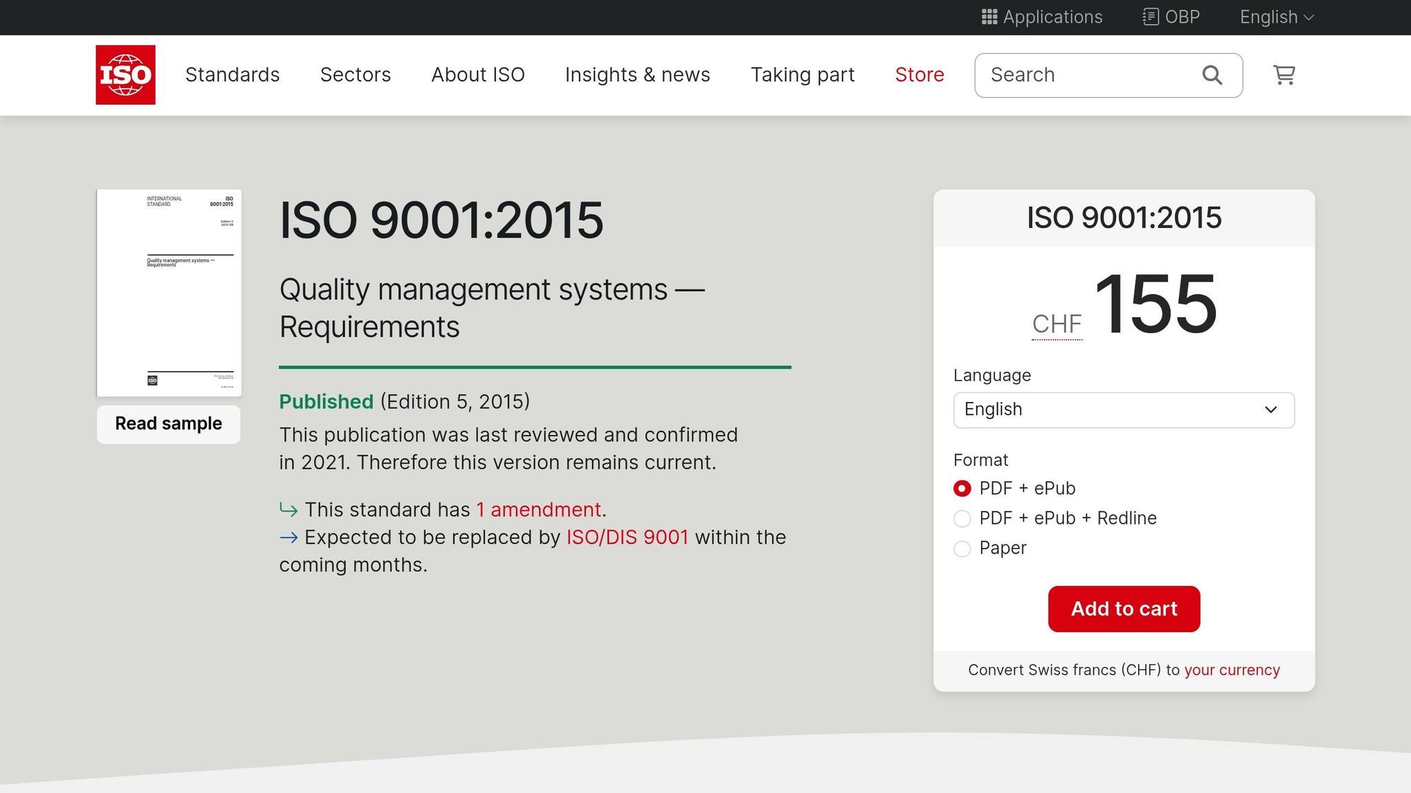Click the your currency conversion link
The width and height of the screenshot is (1411, 793).
tap(1232, 669)
